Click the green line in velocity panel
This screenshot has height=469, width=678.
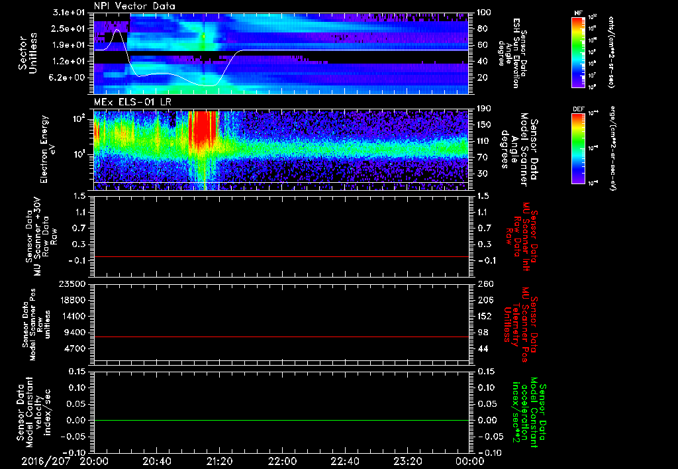(x=281, y=420)
